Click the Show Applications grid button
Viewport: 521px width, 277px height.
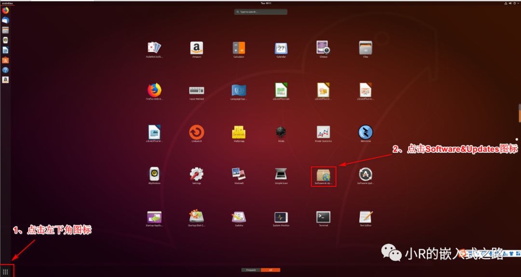[x=6, y=272]
